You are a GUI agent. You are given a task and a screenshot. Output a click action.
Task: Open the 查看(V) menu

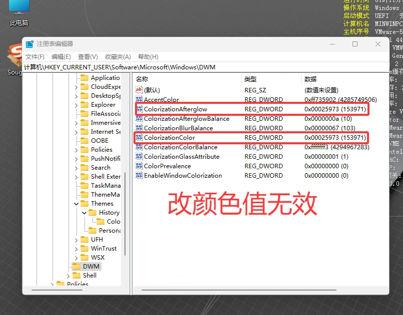click(87, 57)
